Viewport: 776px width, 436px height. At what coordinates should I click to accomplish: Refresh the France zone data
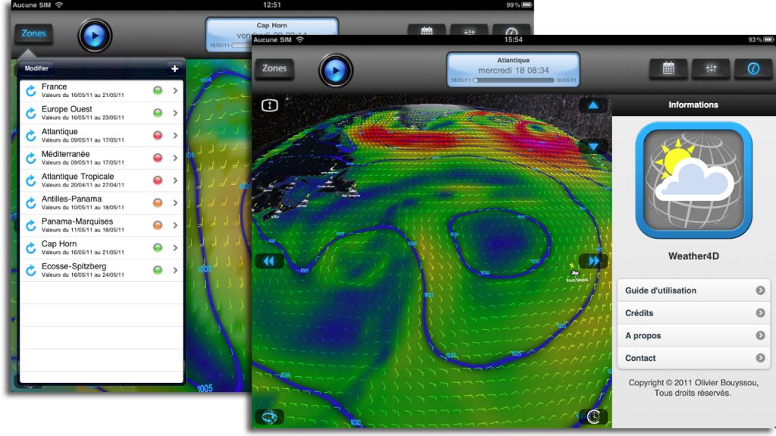point(30,91)
